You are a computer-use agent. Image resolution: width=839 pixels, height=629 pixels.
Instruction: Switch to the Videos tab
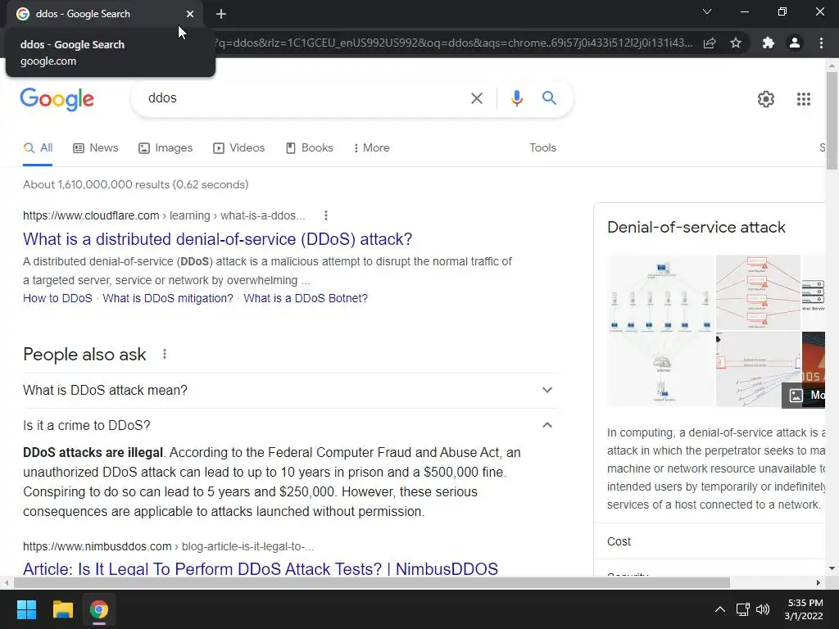tap(238, 148)
